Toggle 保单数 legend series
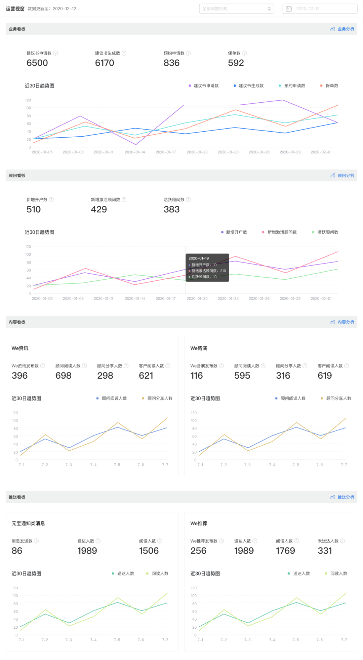363x660 pixels. pyautogui.click(x=329, y=86)
